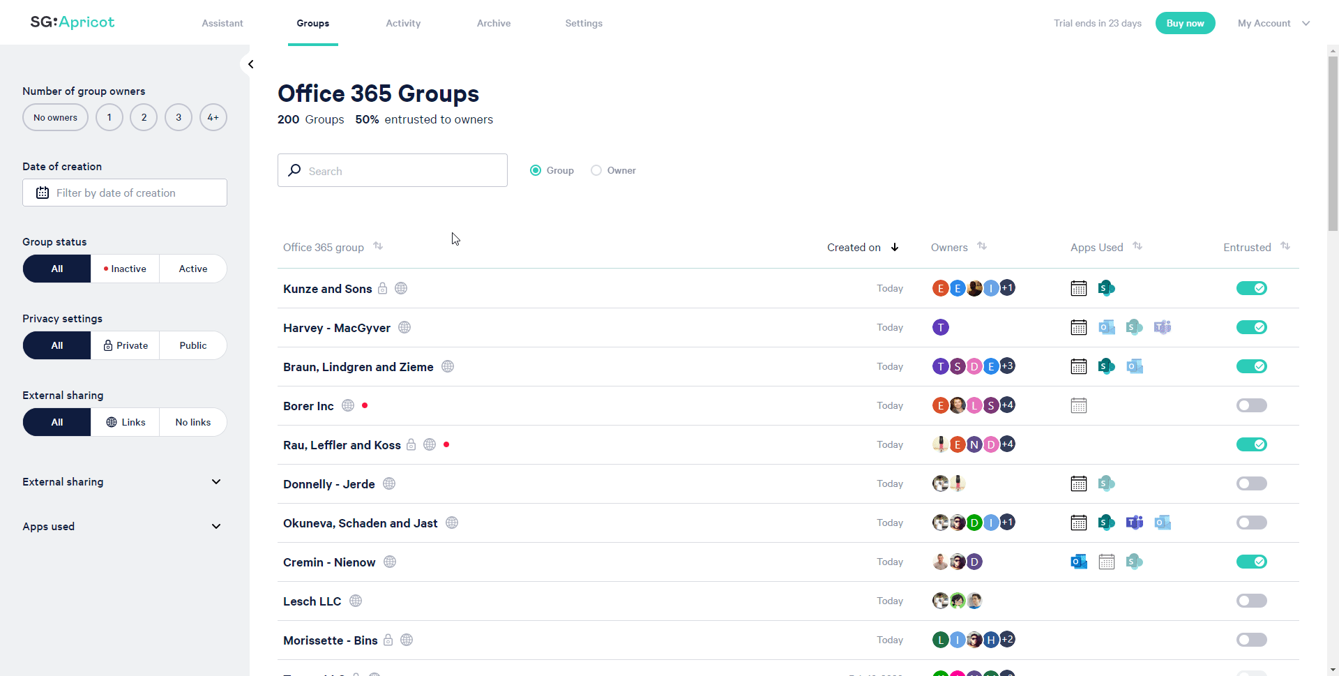1339x676 pixels.
Task: Open the Settings tab
Action: click(x=584, y=23)
